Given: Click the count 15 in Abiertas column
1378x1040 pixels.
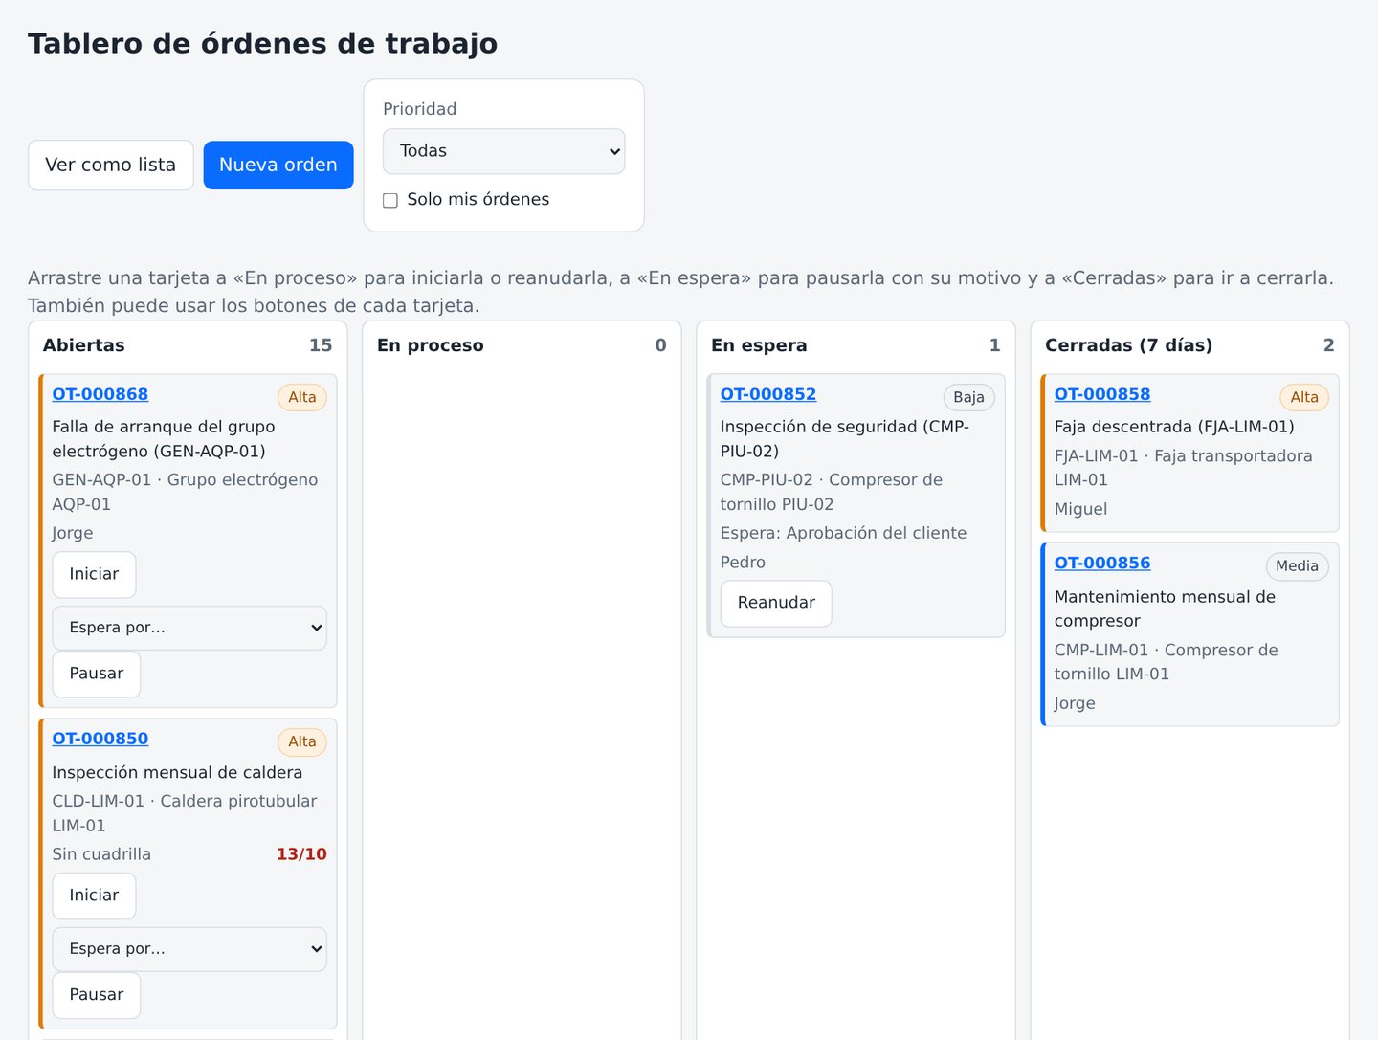Looking at the screenshot, I should [321, 345].
